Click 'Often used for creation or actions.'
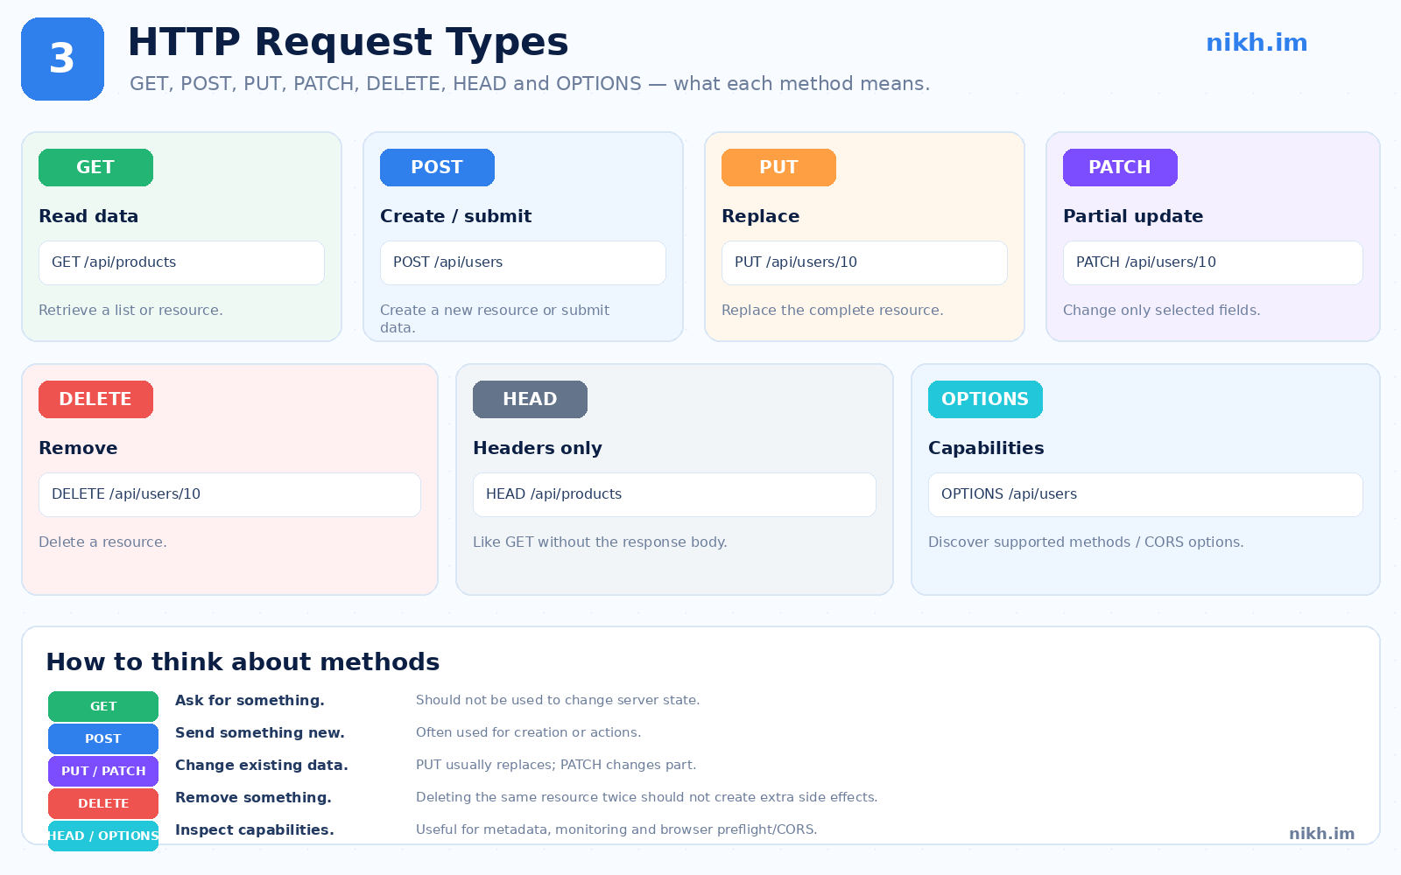Viewport: 1401px width, 875px height. pos(529,732)
